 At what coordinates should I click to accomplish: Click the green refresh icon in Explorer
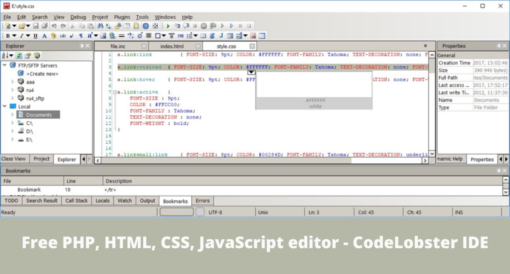(x=19, y=56)
